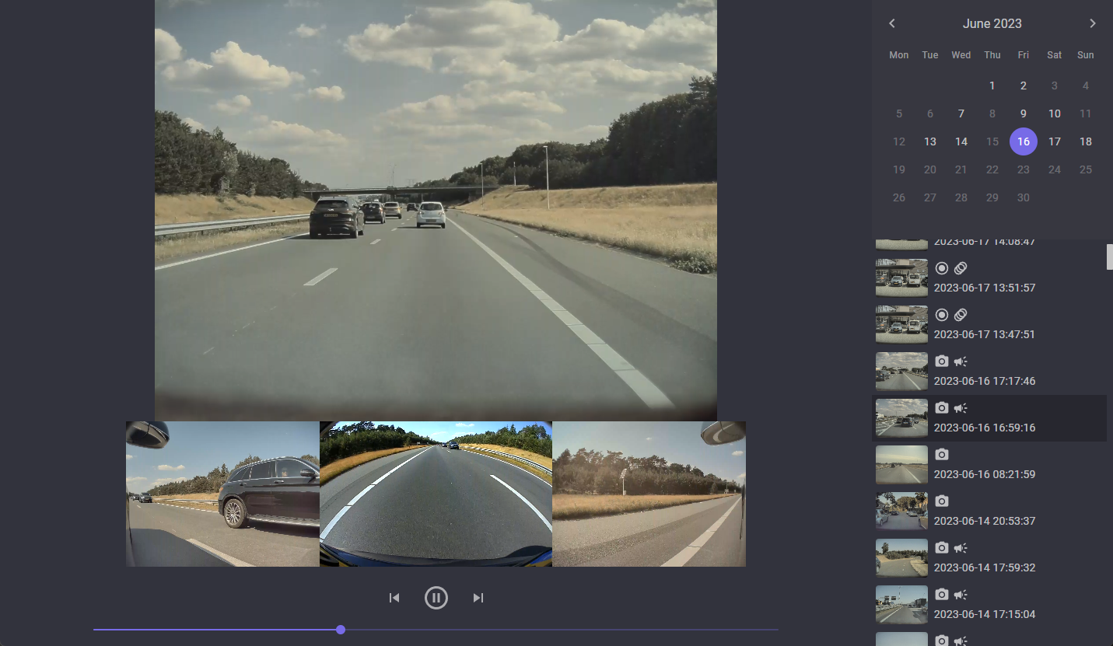Click the June 2023 calendar header
The image size is (1113, 646).
coord(992,23)
